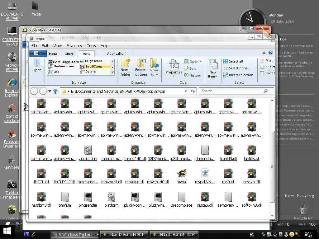Switch to the Application ribbon tab
The width and height of the screenshot is (319, 239).
coord(116,54)
